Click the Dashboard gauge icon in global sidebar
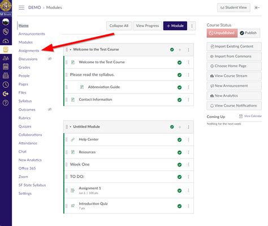The height and width of the screenshot is (226, 268). (6, 41)
